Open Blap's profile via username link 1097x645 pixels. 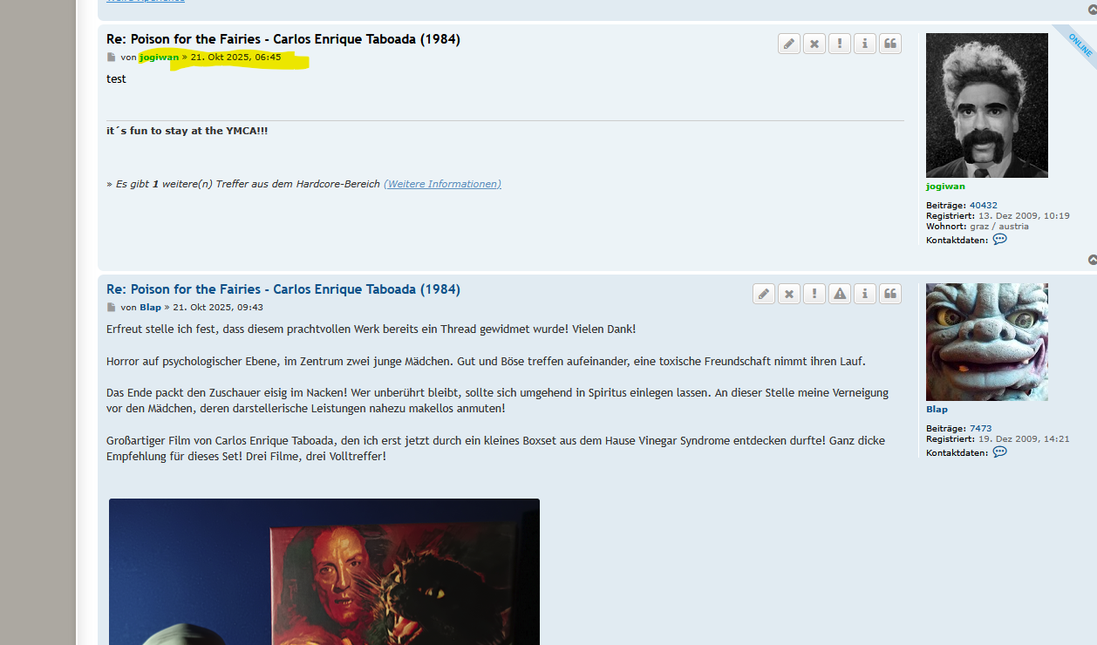coord(149,307)
